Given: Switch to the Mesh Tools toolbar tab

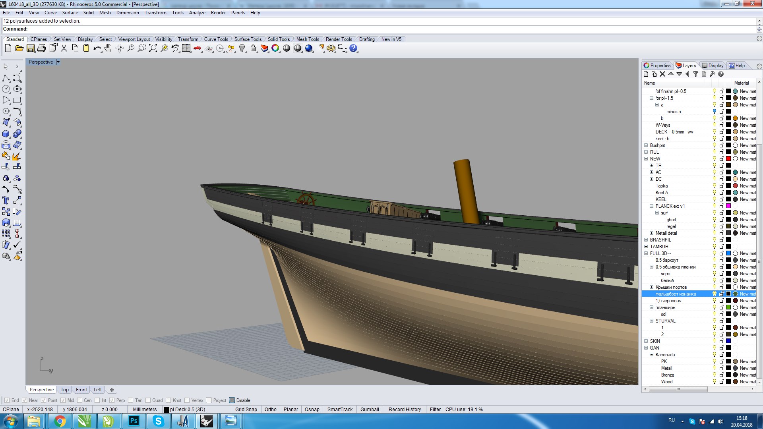Looking at the screenshot, I should click(x=308, y=39).
